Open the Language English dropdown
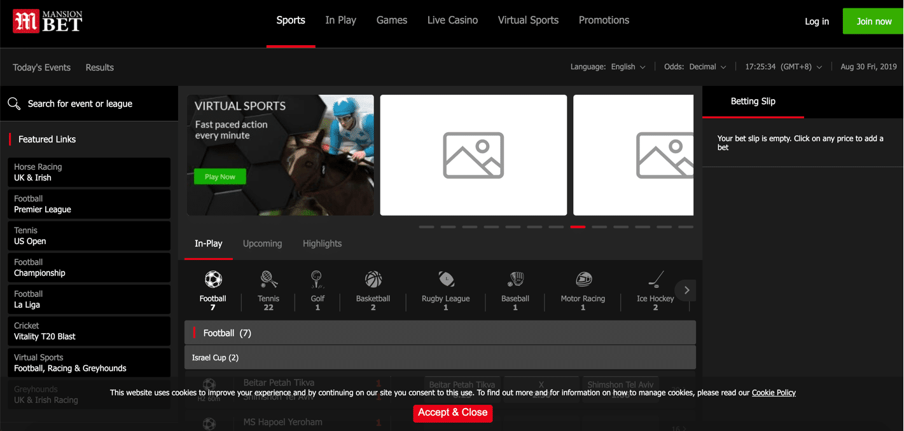The image size is (904, 431). click(628, 67)
